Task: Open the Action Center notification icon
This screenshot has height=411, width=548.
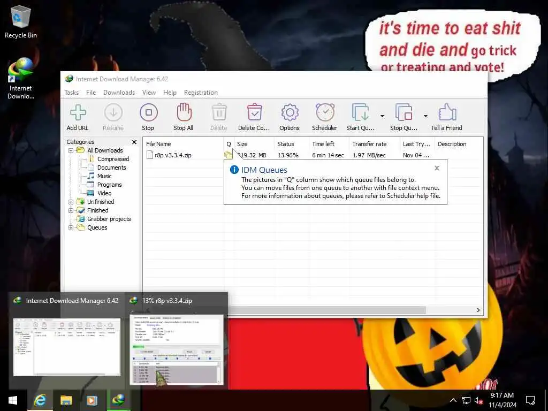Action: click(x=530, y=400)
